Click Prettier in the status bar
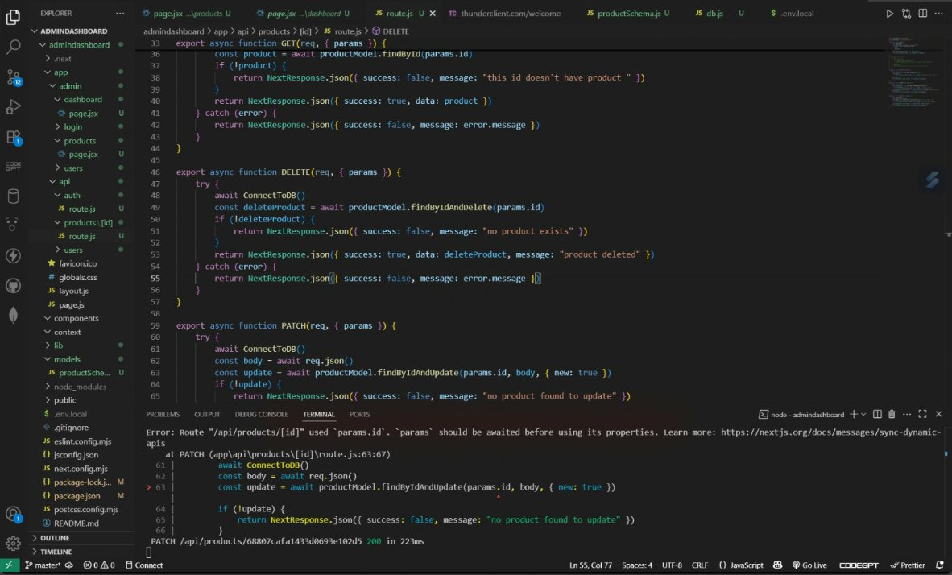The height and width of the screenshot is (575, 952). coord(908,565)
